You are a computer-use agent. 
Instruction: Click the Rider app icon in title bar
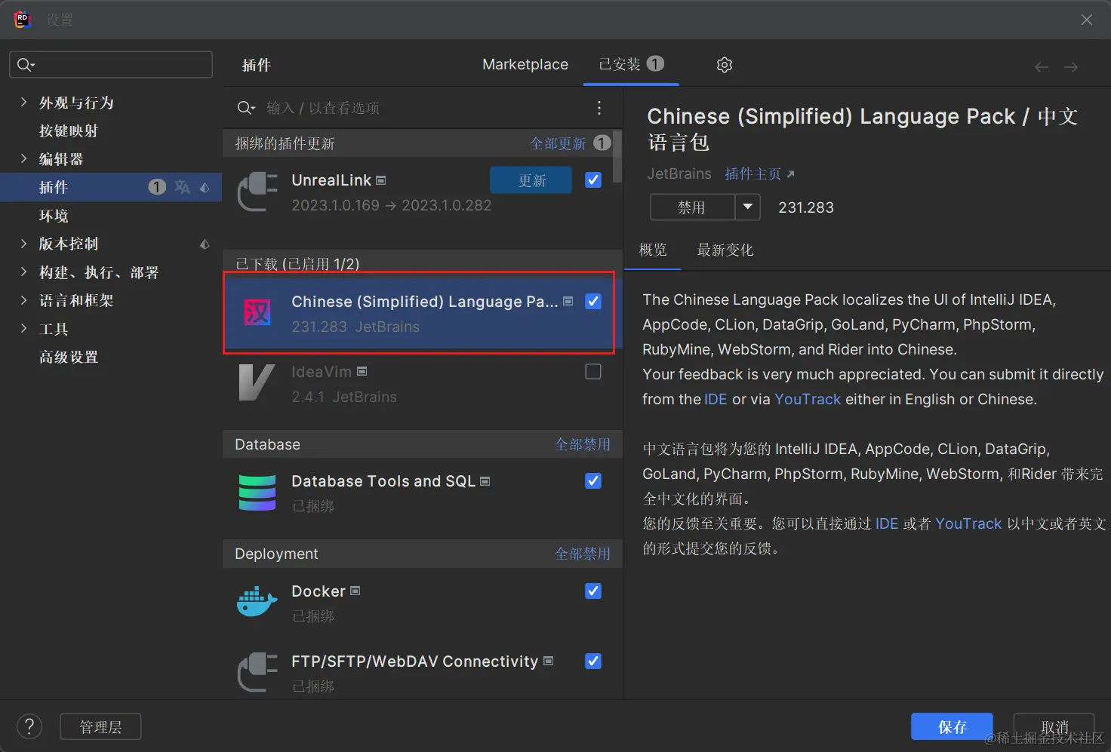tap(22, 19)
